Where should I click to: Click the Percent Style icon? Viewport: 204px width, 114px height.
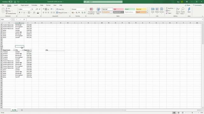(76, 13)
